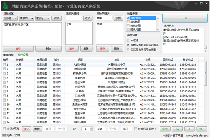Enable the 仅手机号 export checkbox

point(135,129)
